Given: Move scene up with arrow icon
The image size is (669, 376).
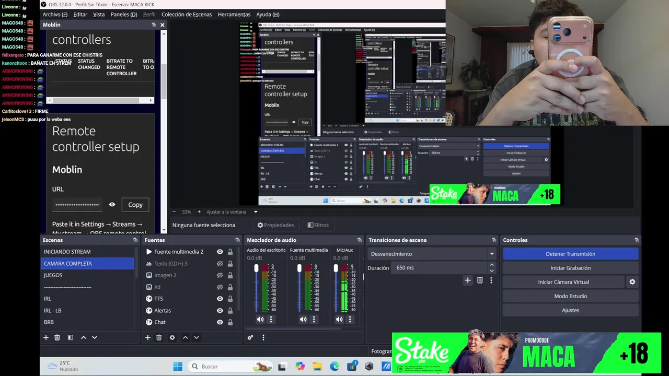Looking at the screenshot, I should 84,337.
